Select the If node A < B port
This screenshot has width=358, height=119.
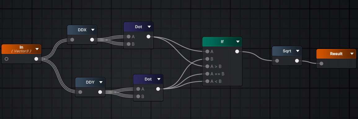coord(207,81)
